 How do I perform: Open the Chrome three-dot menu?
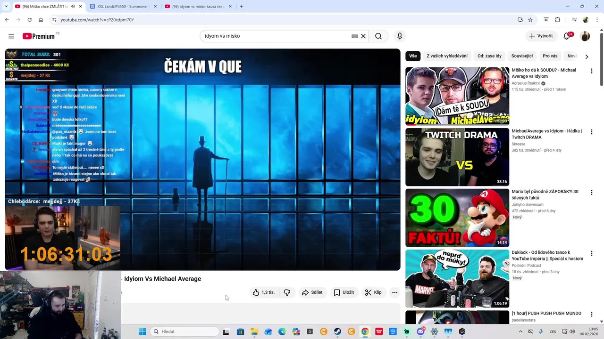[x=597, y=20]
